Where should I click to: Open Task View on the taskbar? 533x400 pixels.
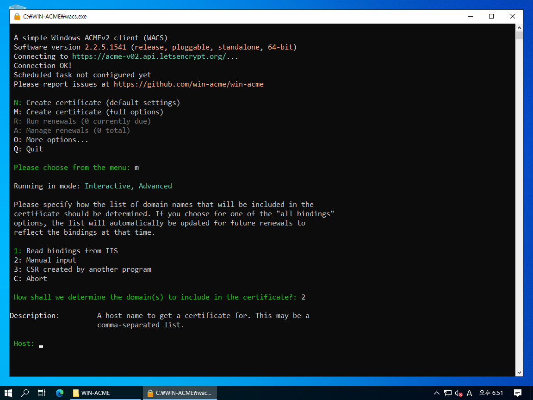tap(42, 393)
